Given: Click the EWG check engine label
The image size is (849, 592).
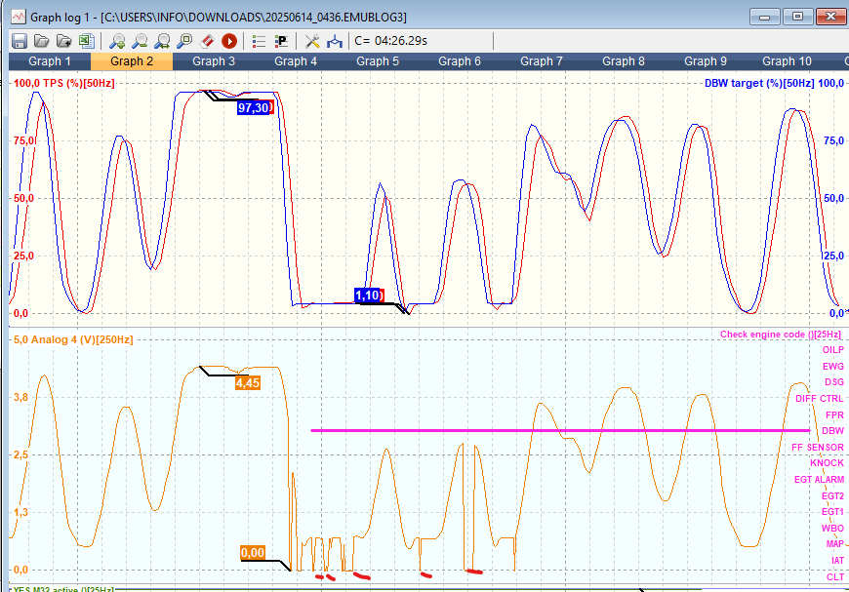Looking at the screenshot, I should tap(833, 367).
